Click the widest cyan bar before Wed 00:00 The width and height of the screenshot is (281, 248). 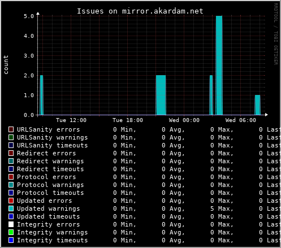click(161, 95)
